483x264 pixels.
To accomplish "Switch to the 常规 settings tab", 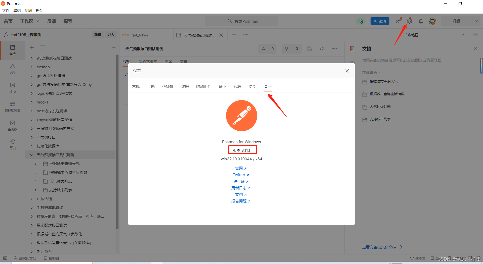I will [136, 86].
